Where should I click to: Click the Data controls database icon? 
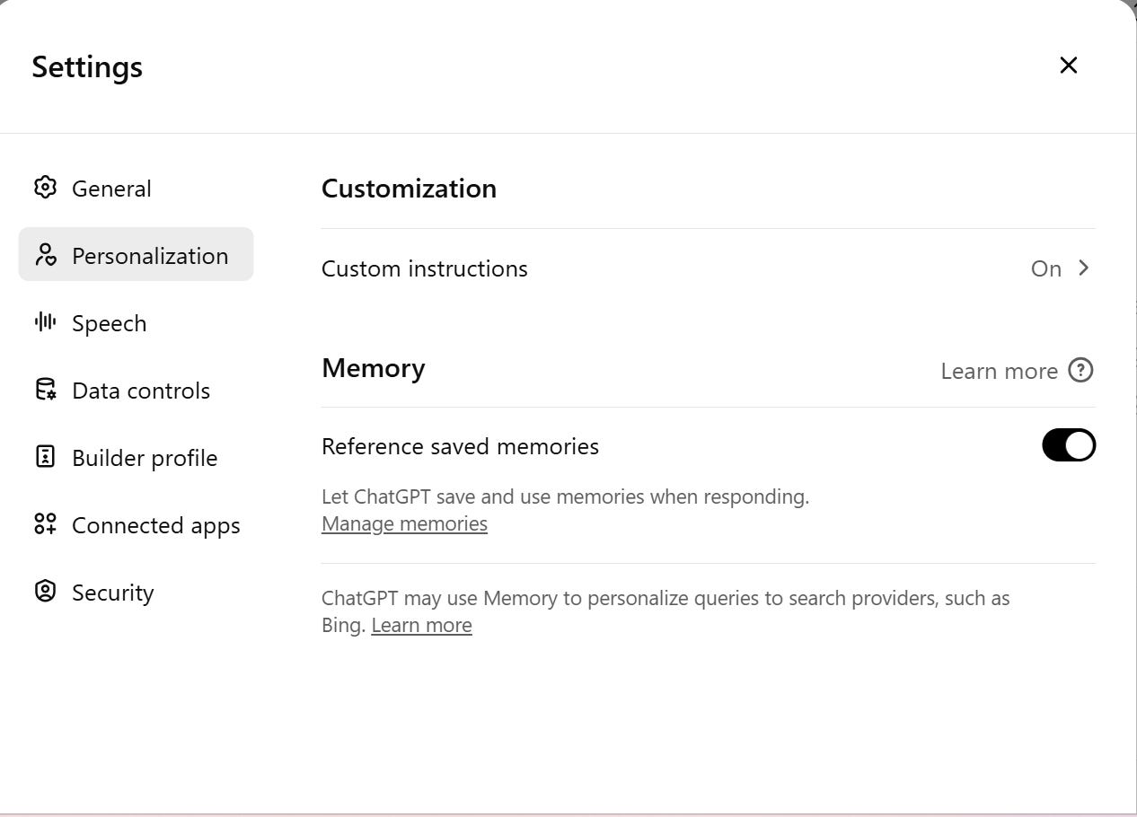45,390
